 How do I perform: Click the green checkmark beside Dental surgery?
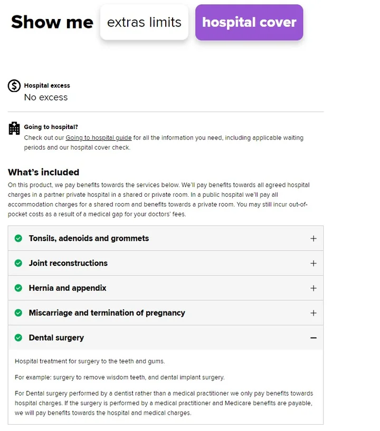(x=18, y=337)
